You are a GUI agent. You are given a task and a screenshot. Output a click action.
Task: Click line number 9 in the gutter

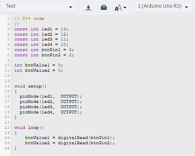click(9, 60)
